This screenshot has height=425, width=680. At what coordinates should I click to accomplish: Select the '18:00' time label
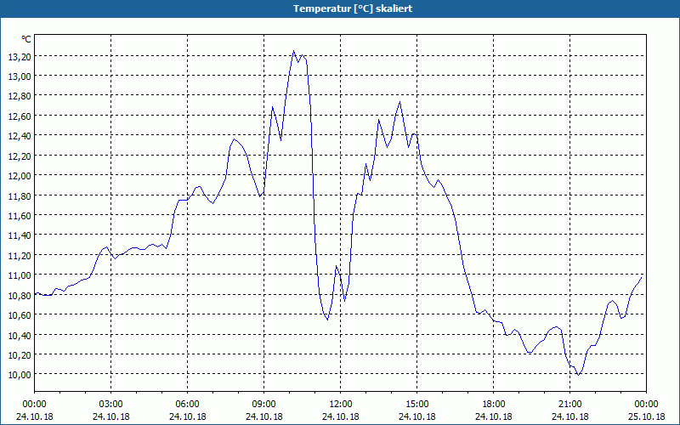pos(494,405)
